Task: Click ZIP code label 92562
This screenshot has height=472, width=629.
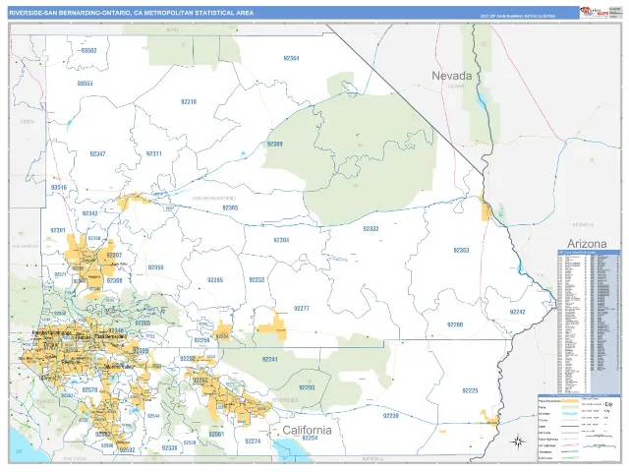Action: point(103,435)
